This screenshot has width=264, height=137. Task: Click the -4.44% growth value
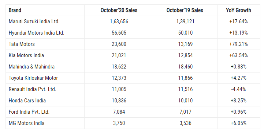pyautogui.click(x=238, y=89)
